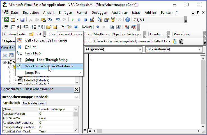Switch to full module view at editor bottom

pyautogui.click(x=90, y=131)
